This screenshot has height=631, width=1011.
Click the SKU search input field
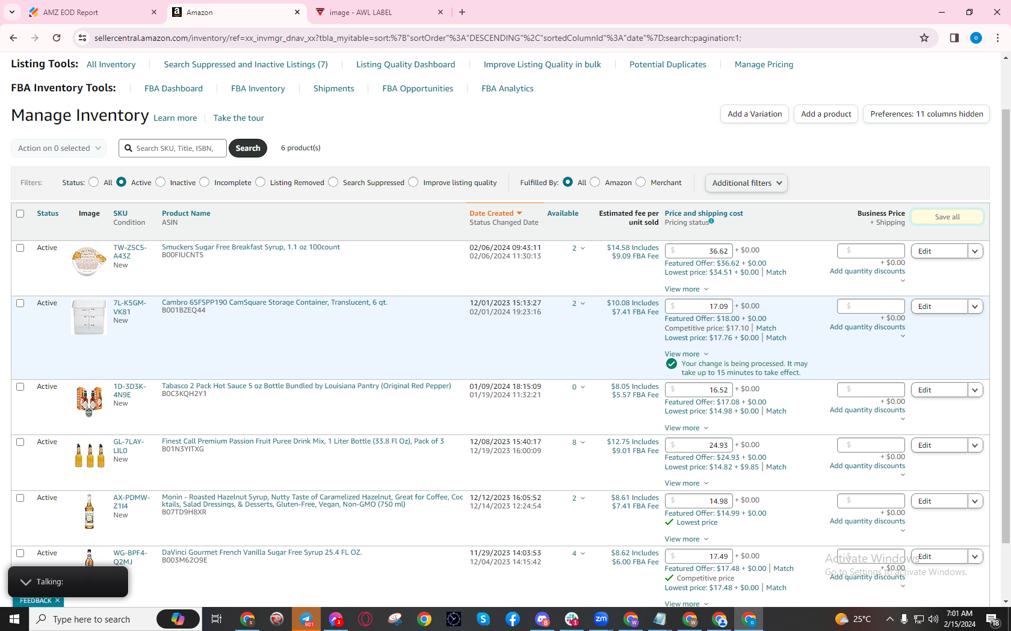(x=173, y=148)
